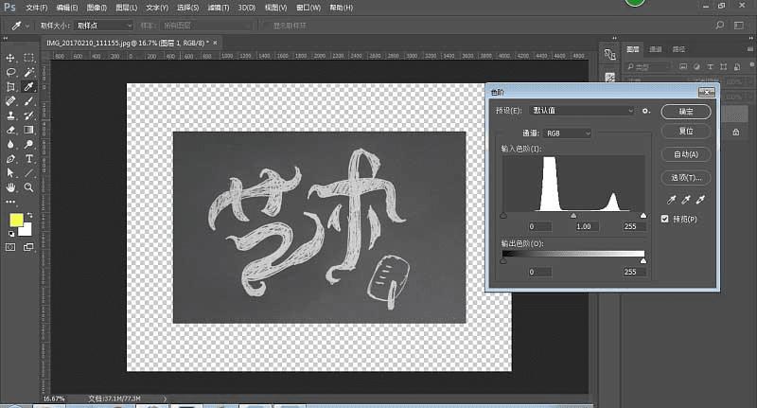Swap foreground and background colors

point(30,215)
